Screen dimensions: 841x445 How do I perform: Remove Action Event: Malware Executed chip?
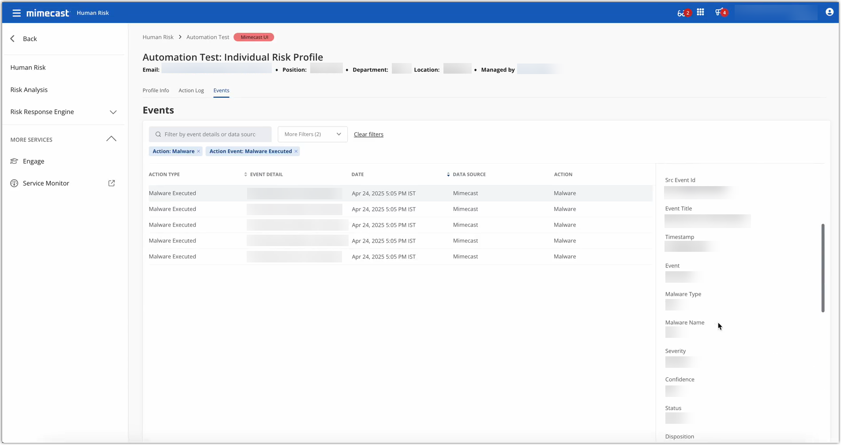tap(296, 151)
